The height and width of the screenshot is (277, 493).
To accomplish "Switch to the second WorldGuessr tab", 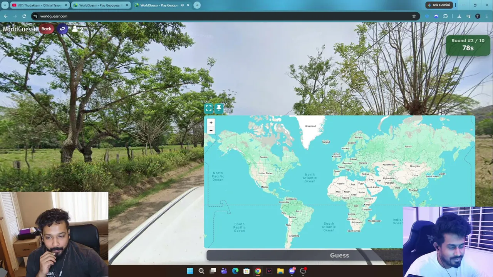I will [x=101, y=5].
